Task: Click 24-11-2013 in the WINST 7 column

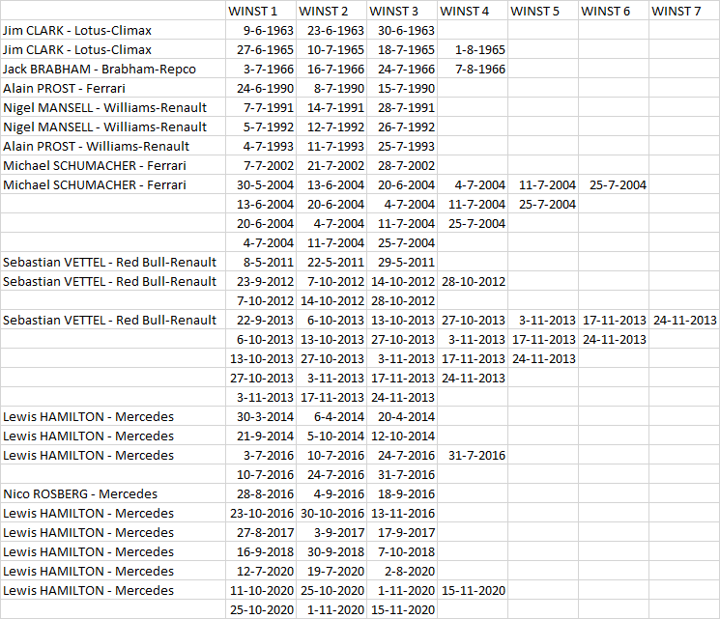Action: pos(684,320)
